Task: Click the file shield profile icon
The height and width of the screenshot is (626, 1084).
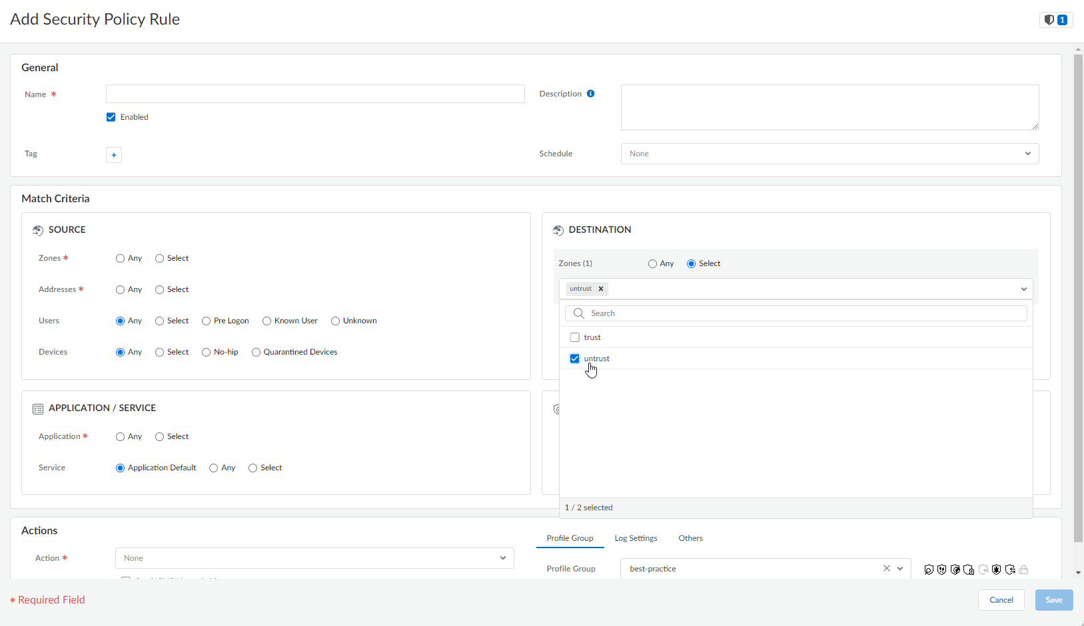Action: point(969,569)
